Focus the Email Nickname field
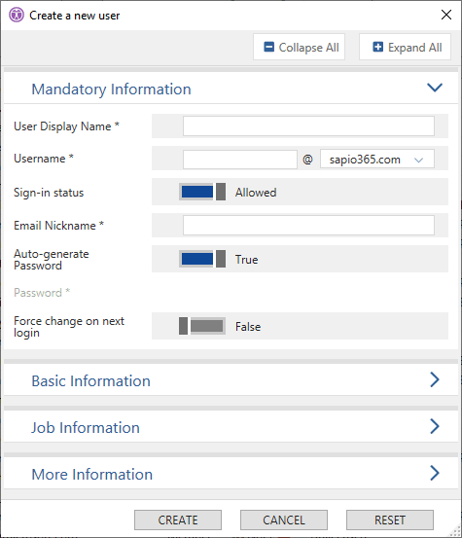The height and width of the screenshot is (538, 462). click(x=308, y=225)
